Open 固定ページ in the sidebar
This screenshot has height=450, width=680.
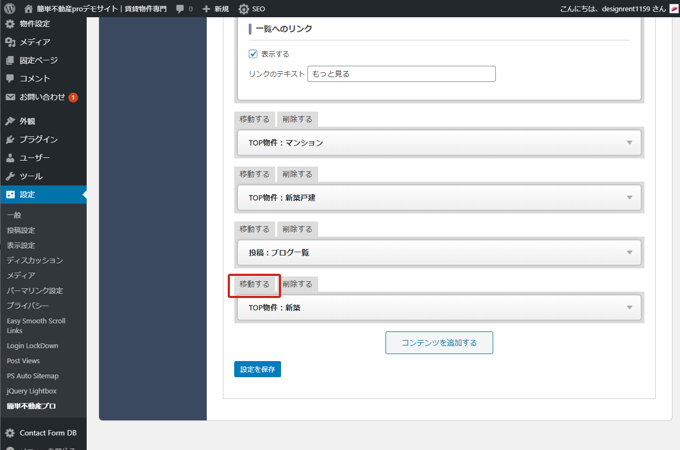[x=38, y=60]
